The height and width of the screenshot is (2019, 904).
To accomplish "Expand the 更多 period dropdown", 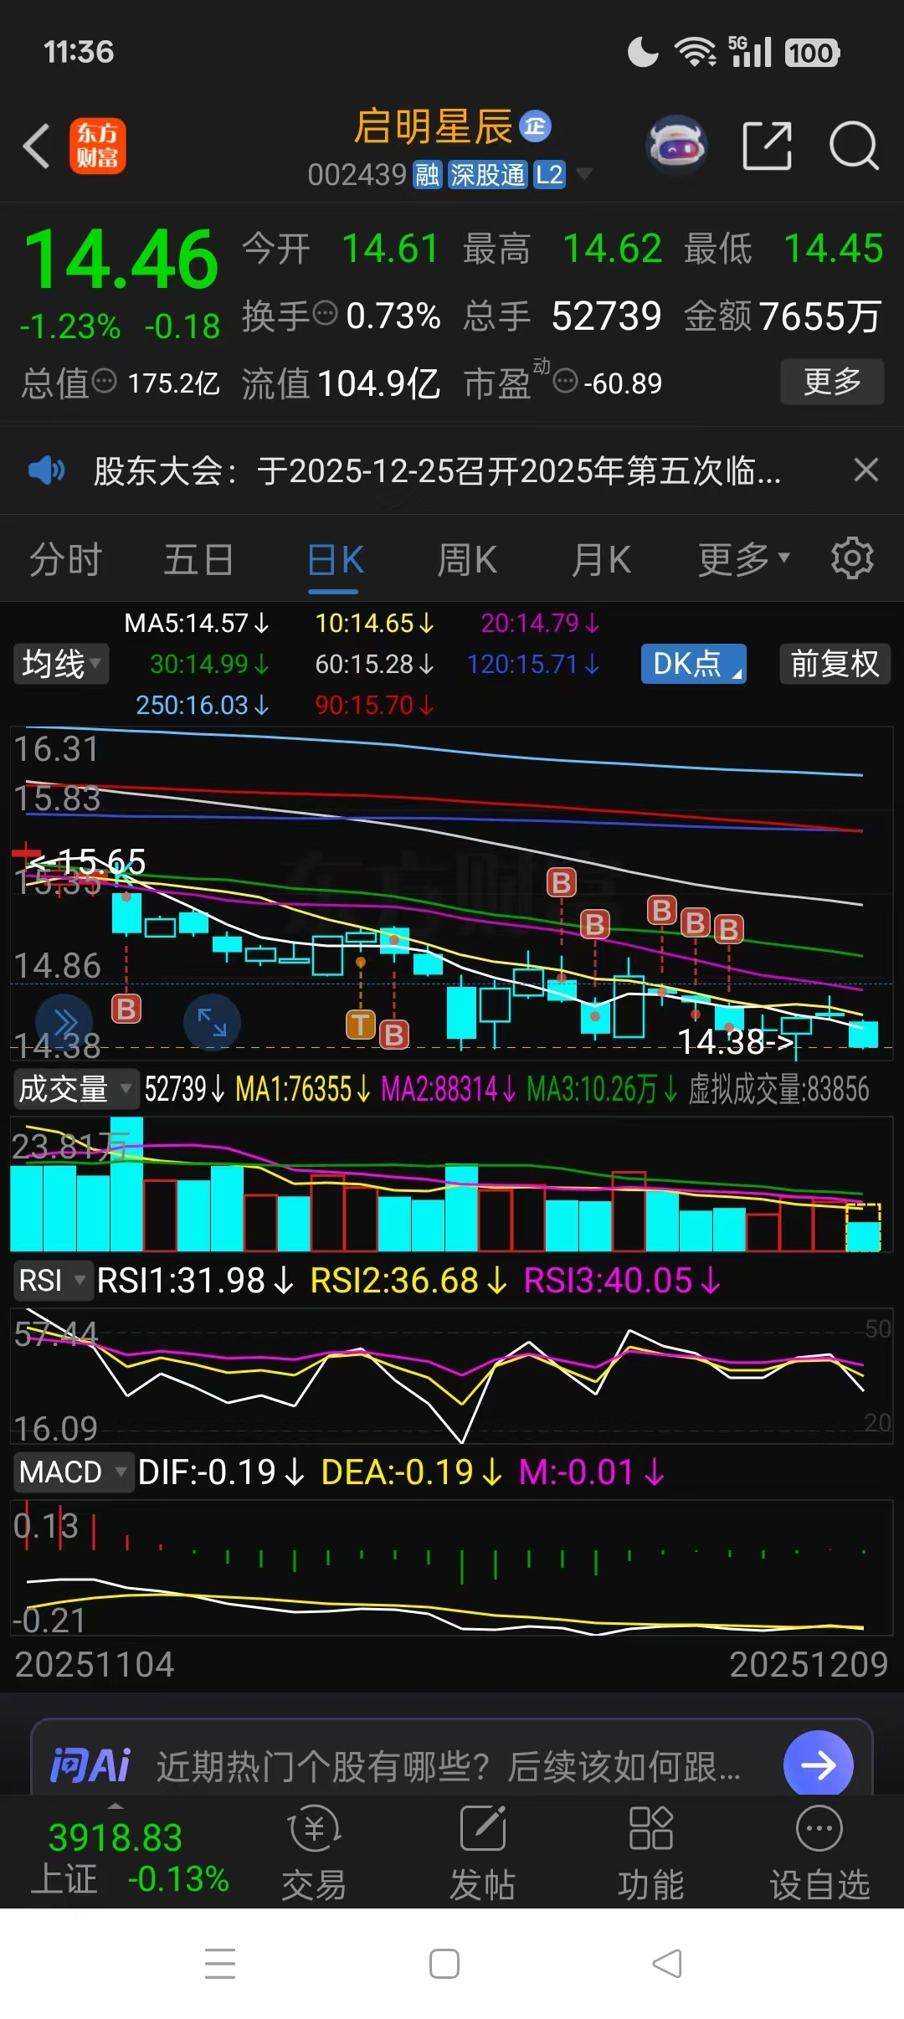I will pyautogui.click(x=744, y=559).
